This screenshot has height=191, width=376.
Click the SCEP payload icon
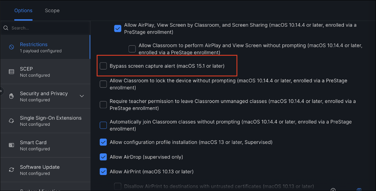tap(12, 72)
